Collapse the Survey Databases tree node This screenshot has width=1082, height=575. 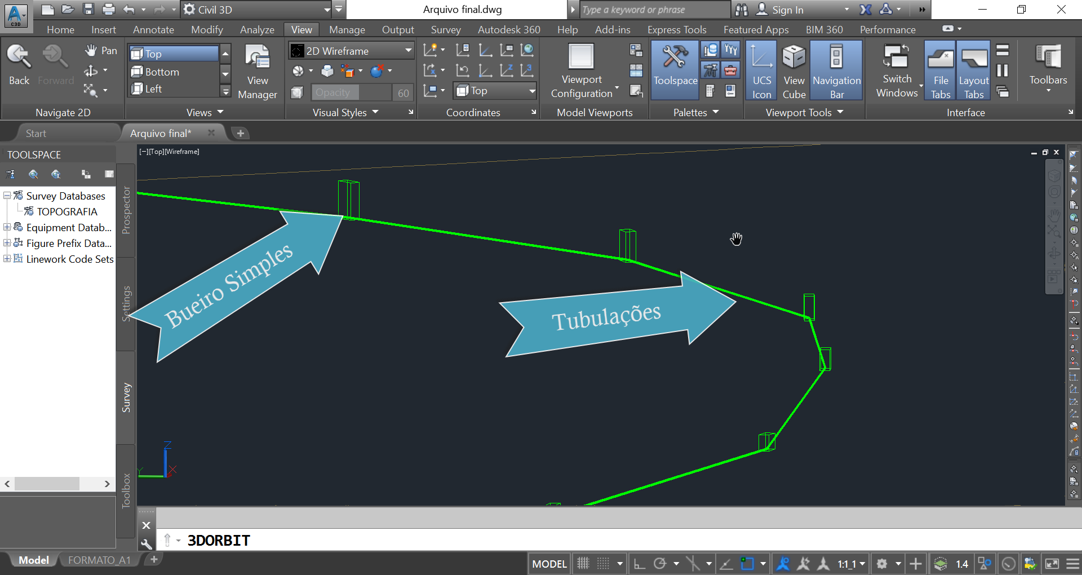tap(7, 196)
